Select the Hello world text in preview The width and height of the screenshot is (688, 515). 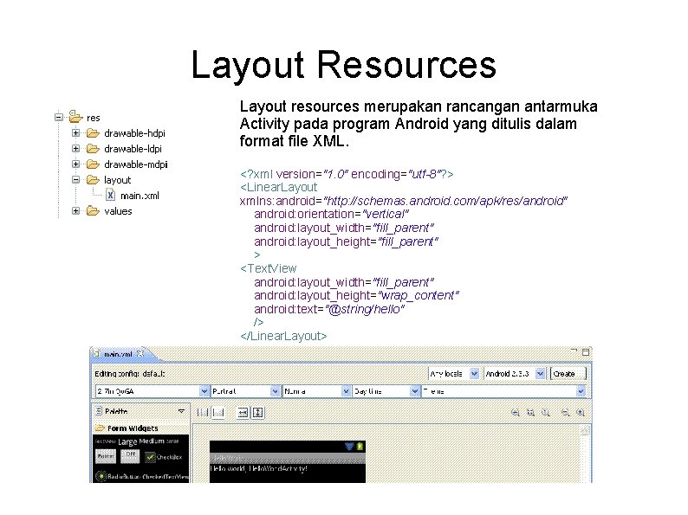(x=258, y=468)
